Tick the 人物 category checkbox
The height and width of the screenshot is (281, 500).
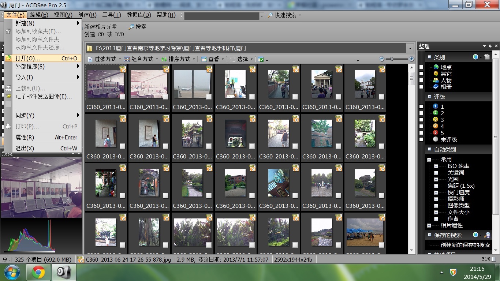click(x=421, y=80)
